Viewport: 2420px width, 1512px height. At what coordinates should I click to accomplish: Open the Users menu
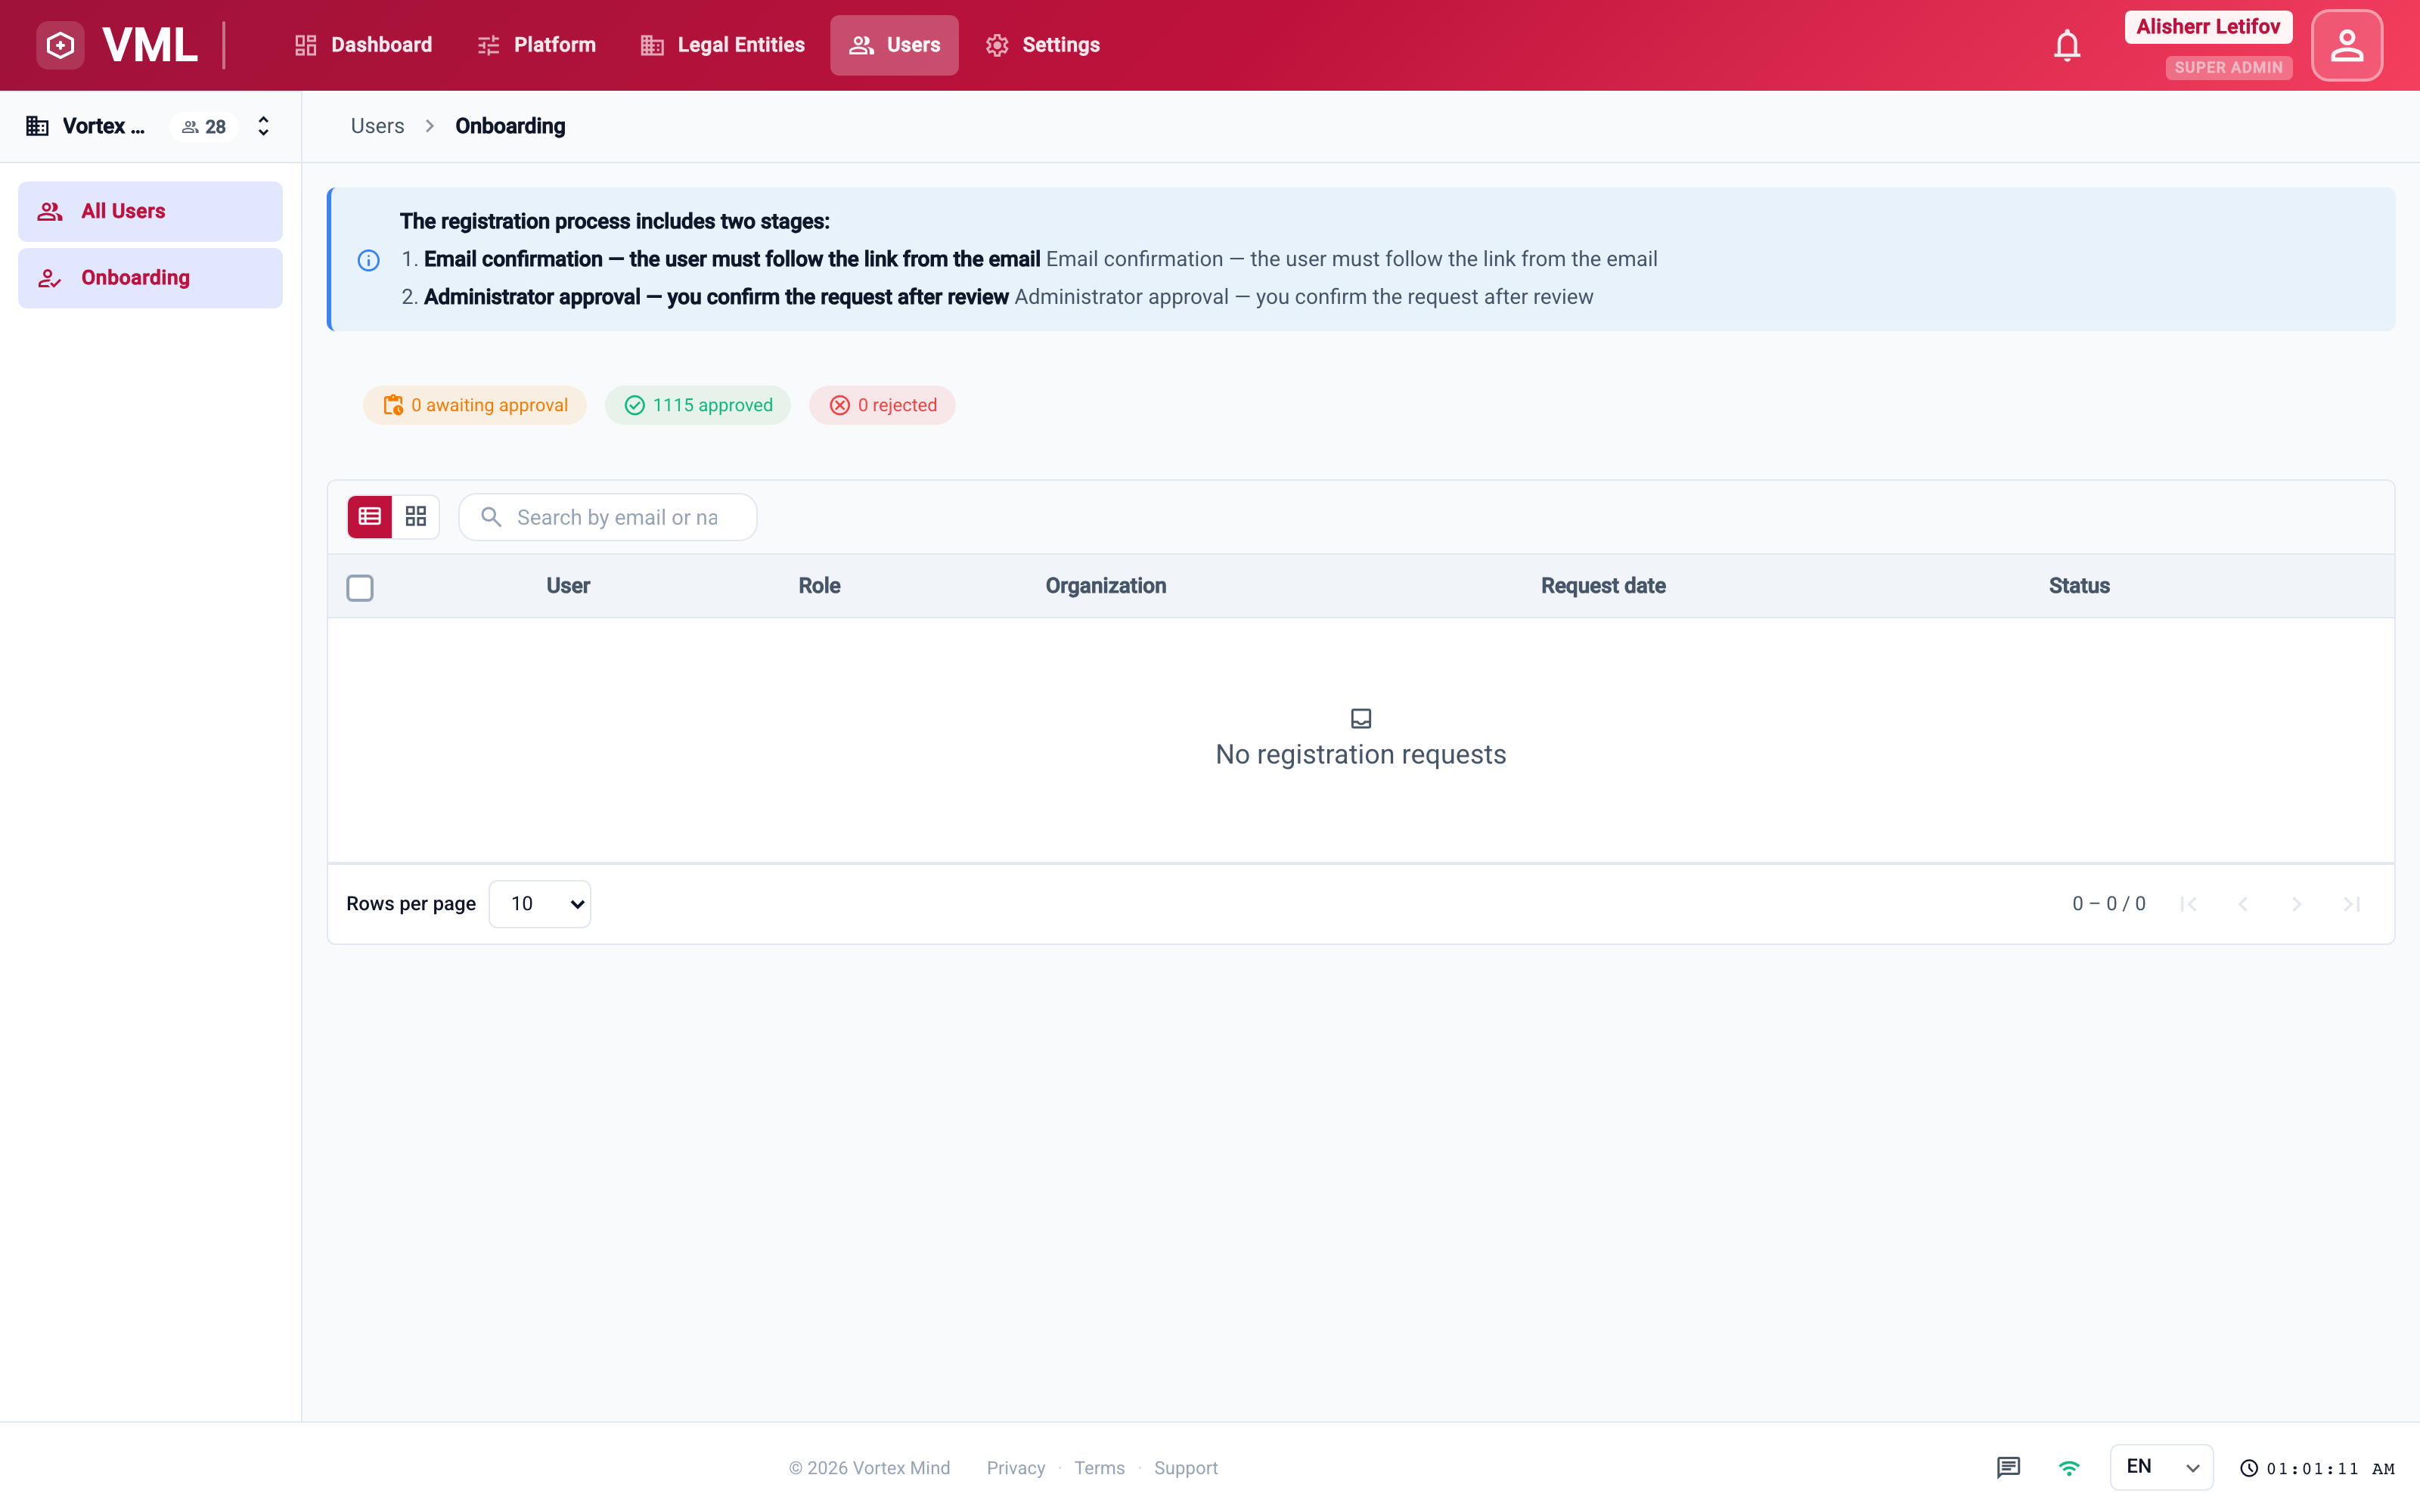tap(894, 45)
